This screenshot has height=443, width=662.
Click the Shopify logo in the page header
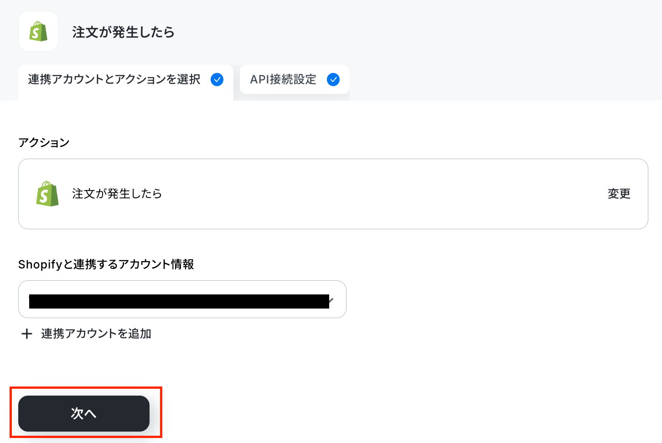(x=38, y=31)
